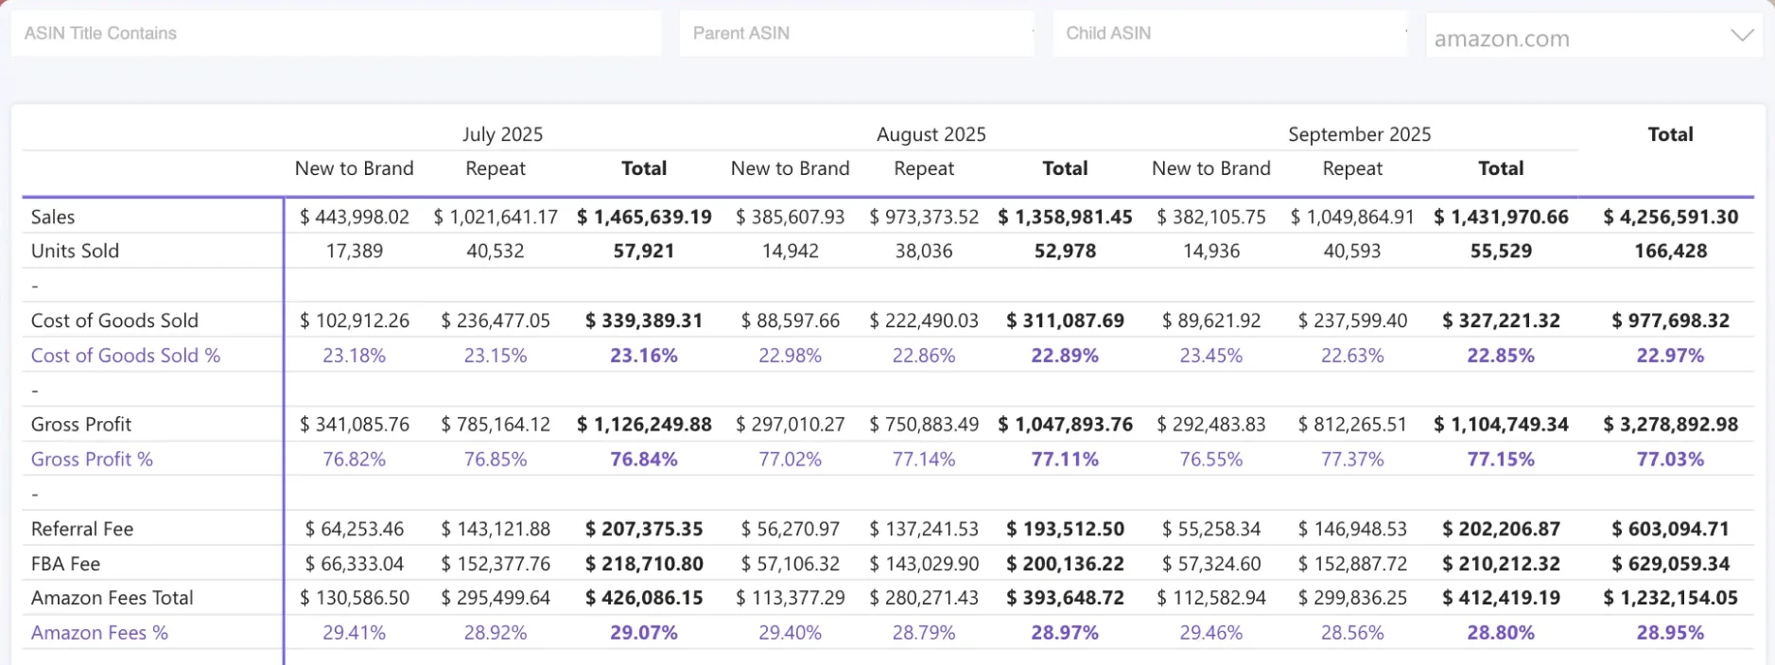
Task: Select Amazon fees total $ 426,086.15
Action: (644, 598)
